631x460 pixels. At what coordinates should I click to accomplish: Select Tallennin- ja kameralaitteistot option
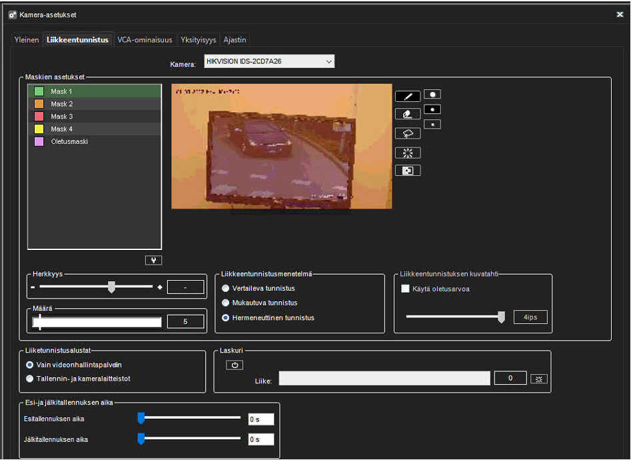click(29, 379)
